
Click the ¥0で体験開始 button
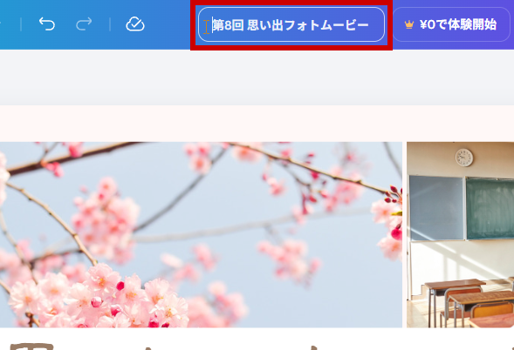coord(451,24)
